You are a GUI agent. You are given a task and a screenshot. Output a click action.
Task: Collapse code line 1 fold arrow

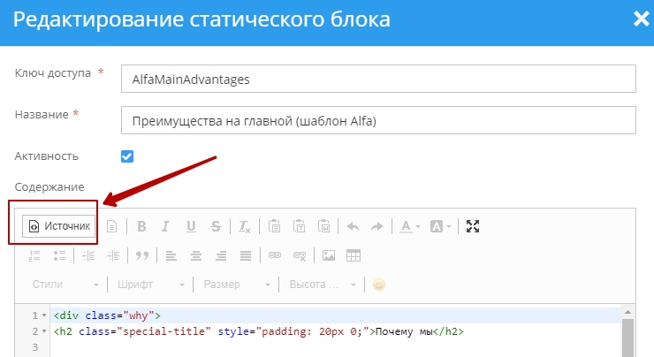44,315
